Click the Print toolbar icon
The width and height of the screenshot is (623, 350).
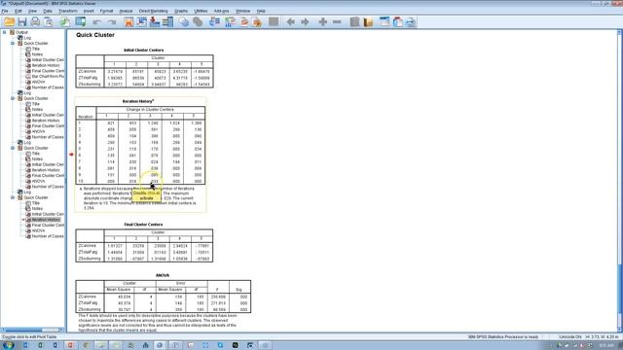pyautogui.click(x=35, y=21)
